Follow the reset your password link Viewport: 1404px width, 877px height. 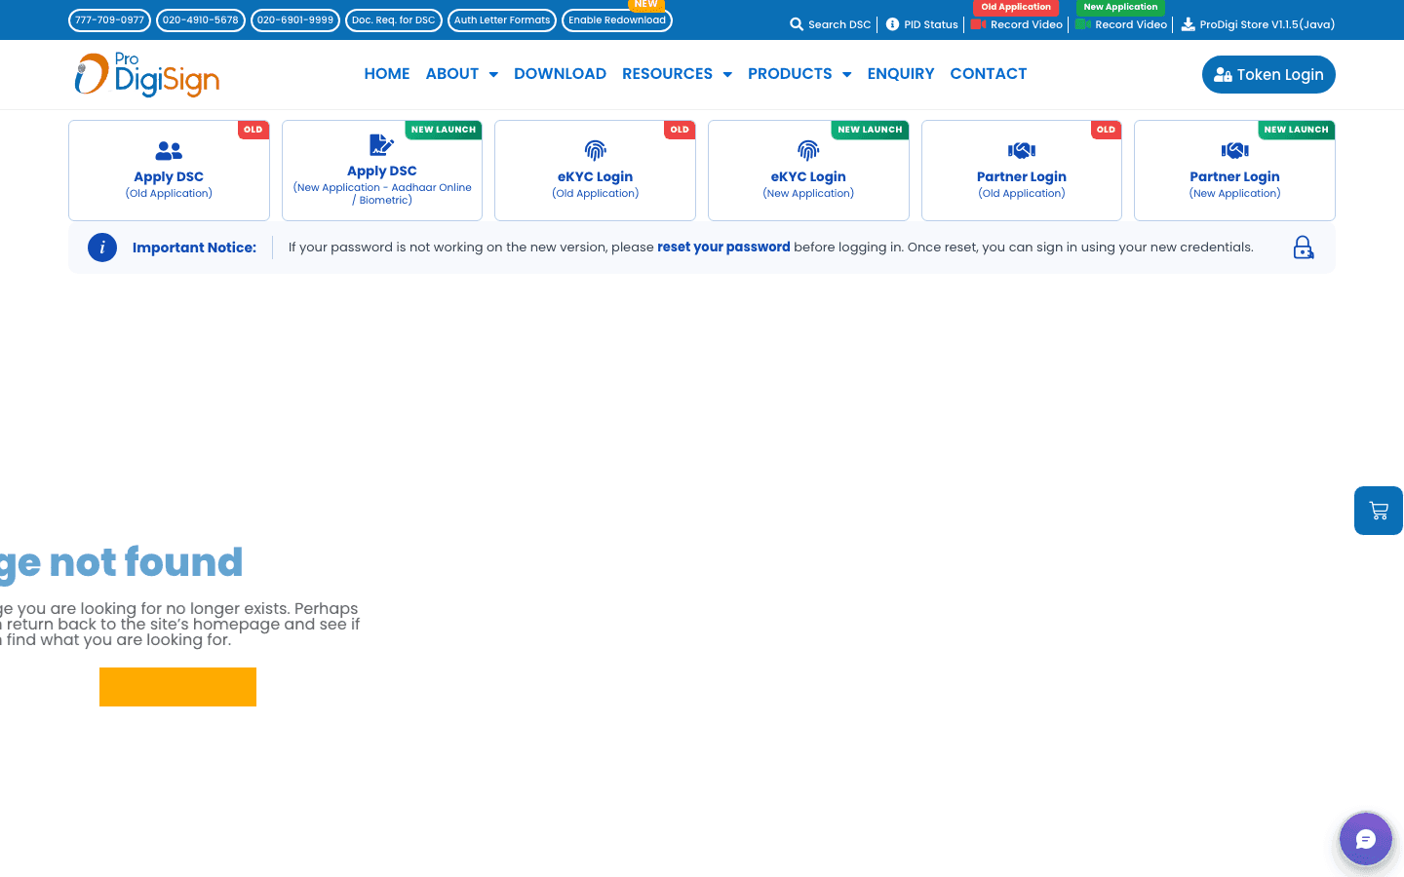[x=723, y=248]
